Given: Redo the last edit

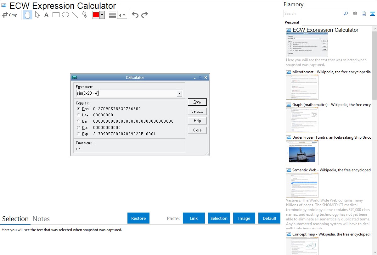Looking at the screenshot, I should tap(144, 15).
